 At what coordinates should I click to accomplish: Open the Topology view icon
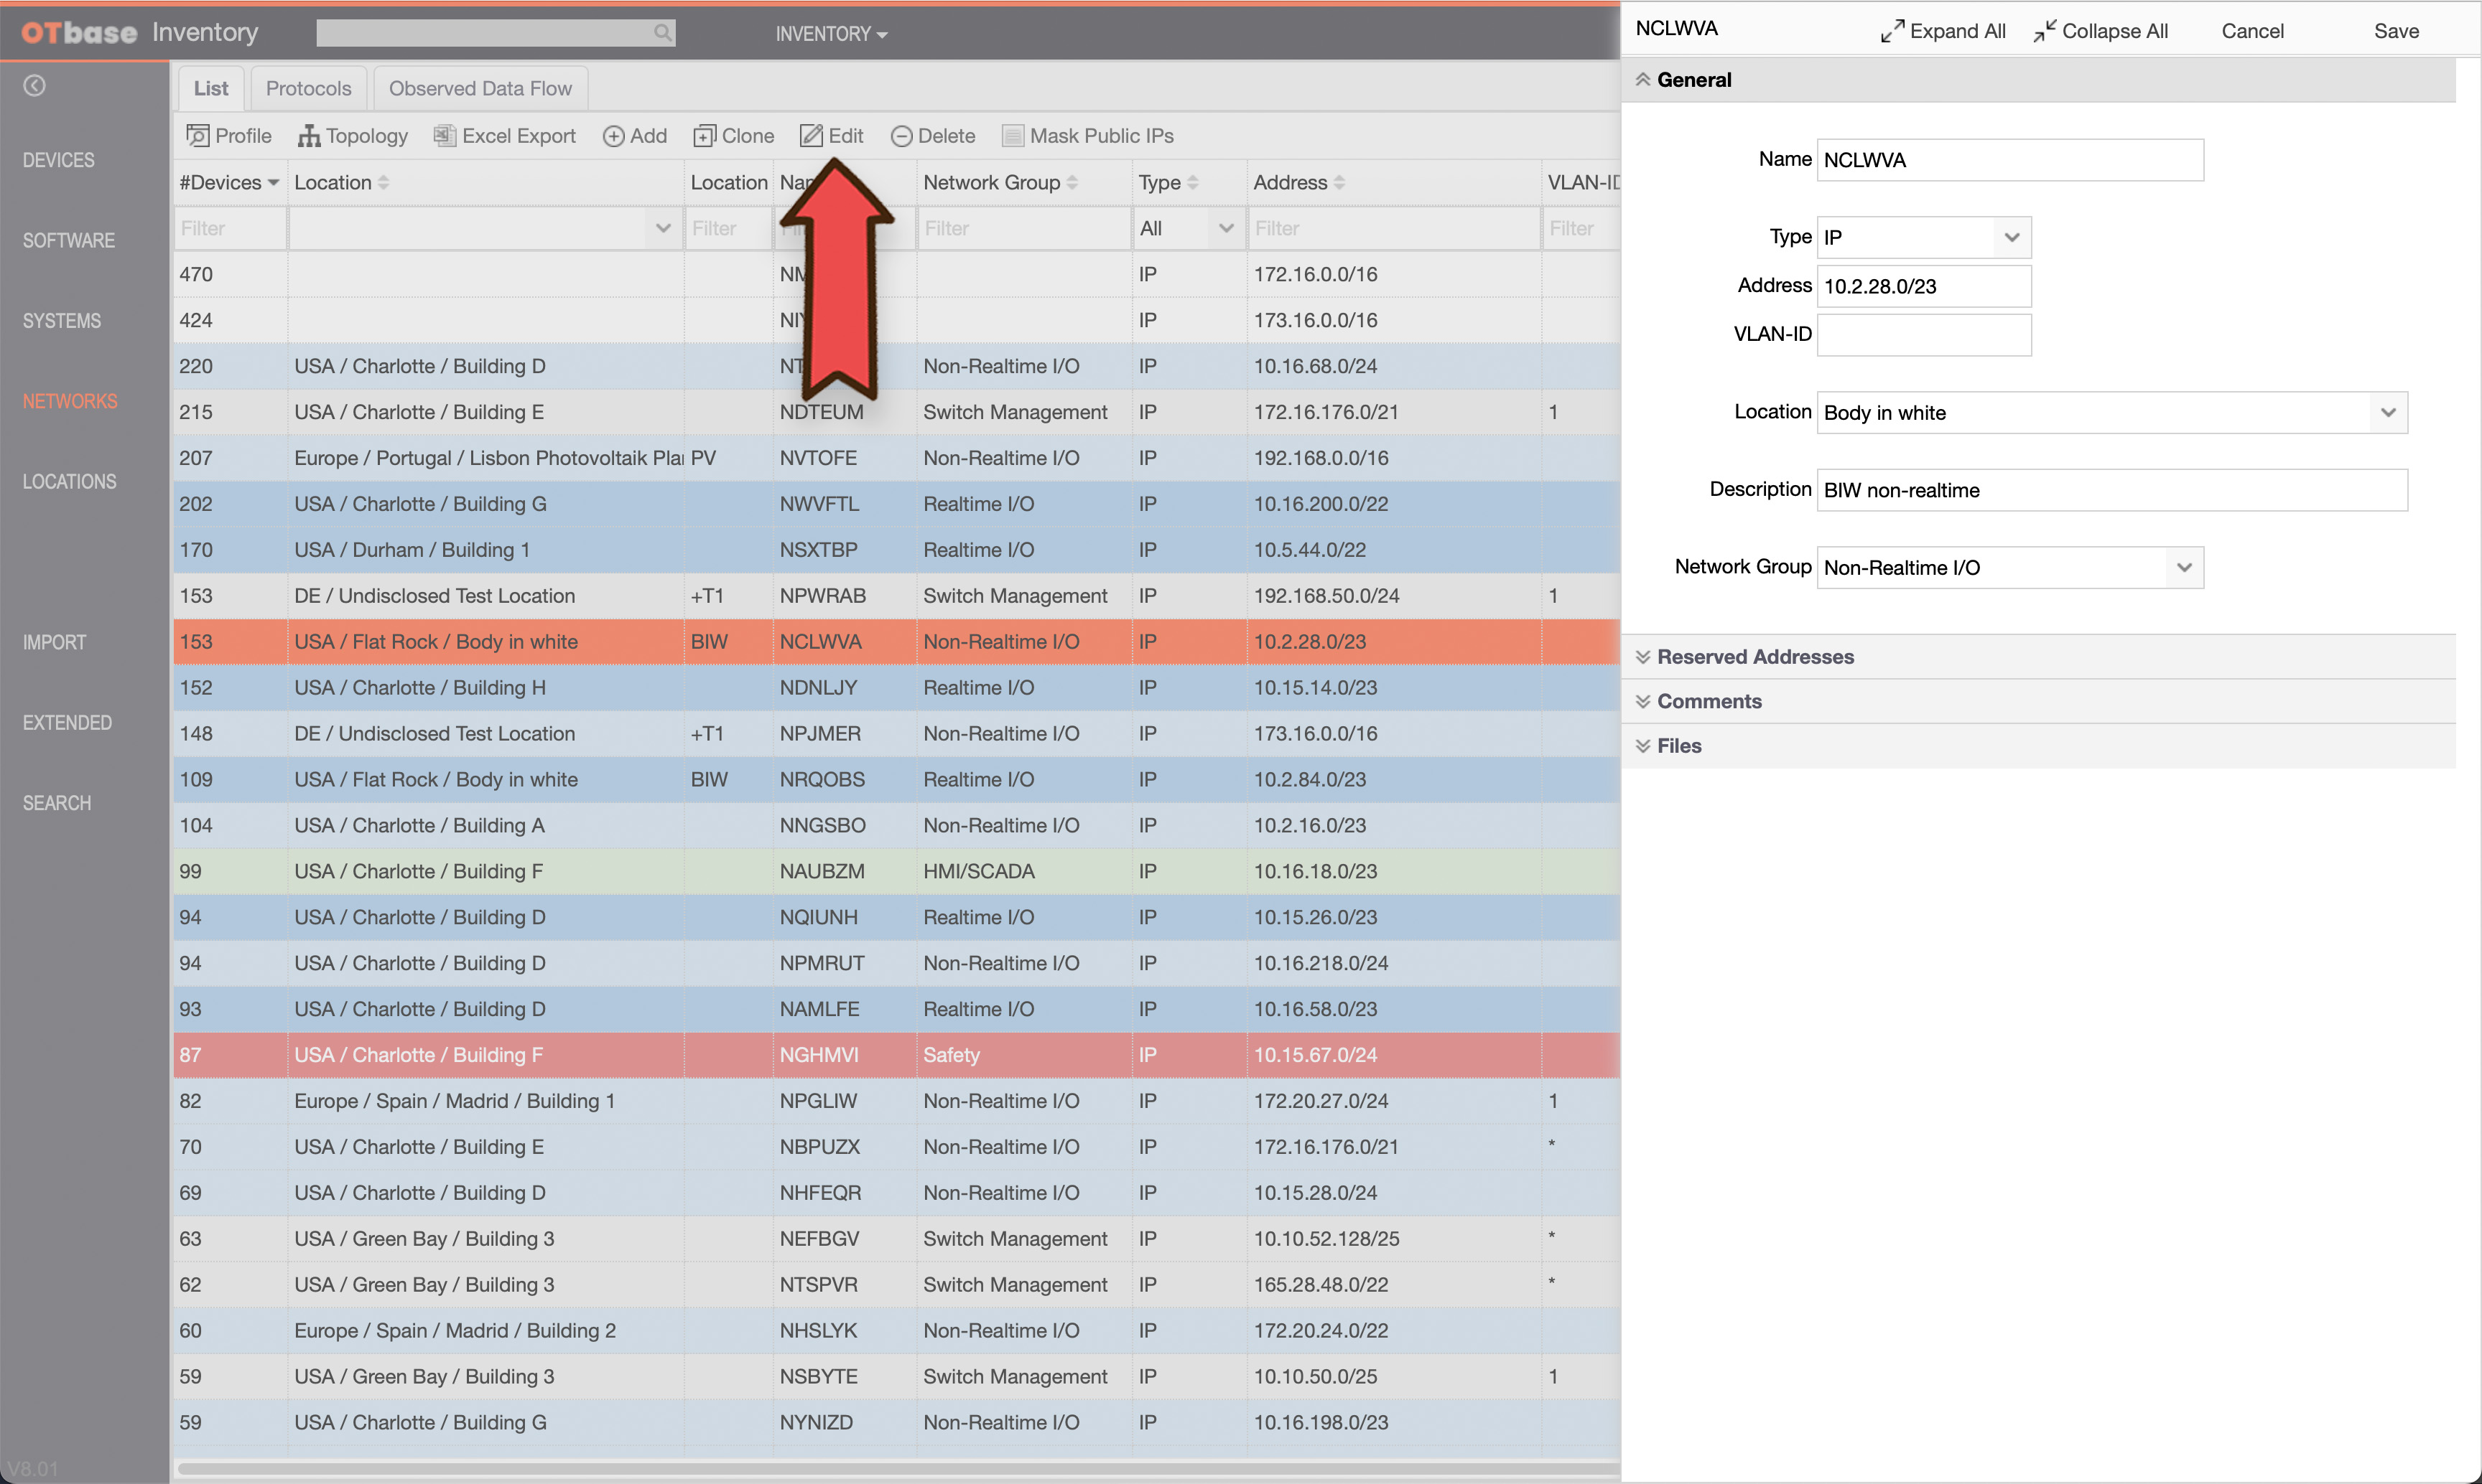[308, 136]
